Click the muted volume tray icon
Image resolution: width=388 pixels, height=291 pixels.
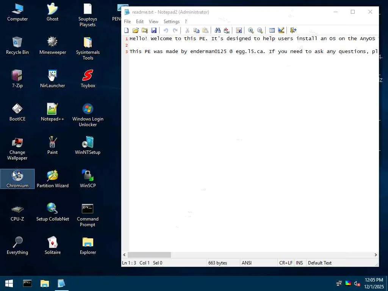coord(357,283)
